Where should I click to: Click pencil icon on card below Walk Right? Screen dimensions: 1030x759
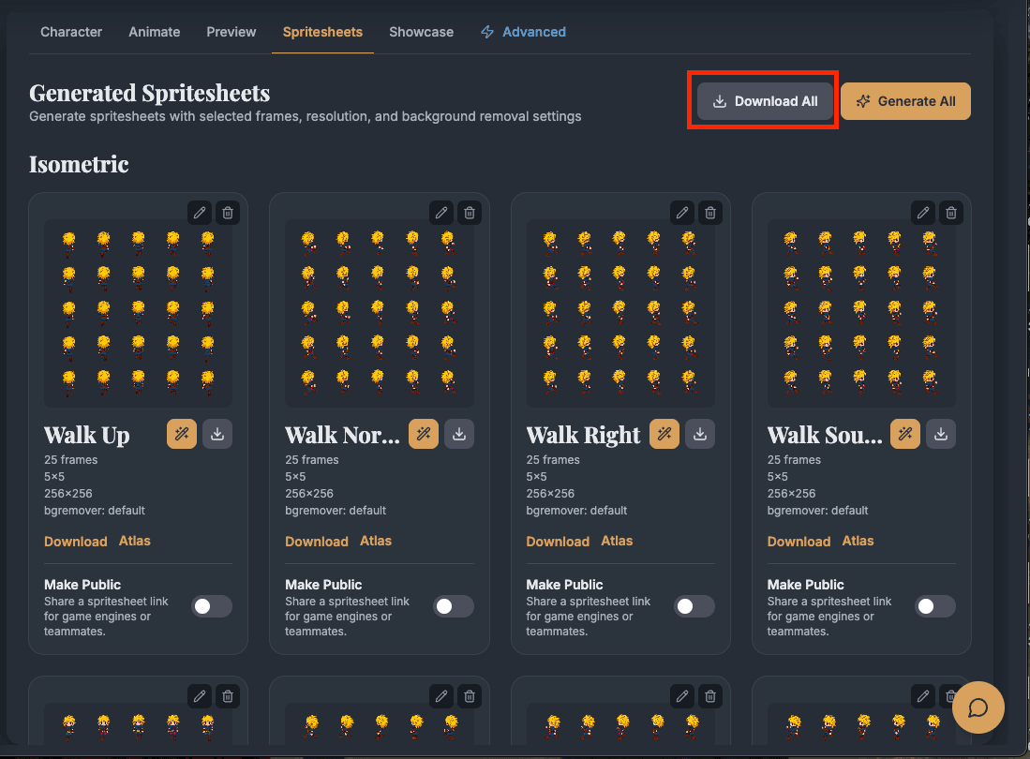tap(682, 696)
